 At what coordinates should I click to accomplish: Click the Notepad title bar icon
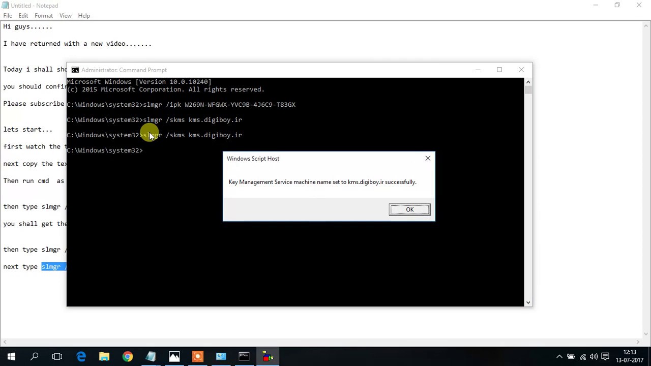point(6,6)
